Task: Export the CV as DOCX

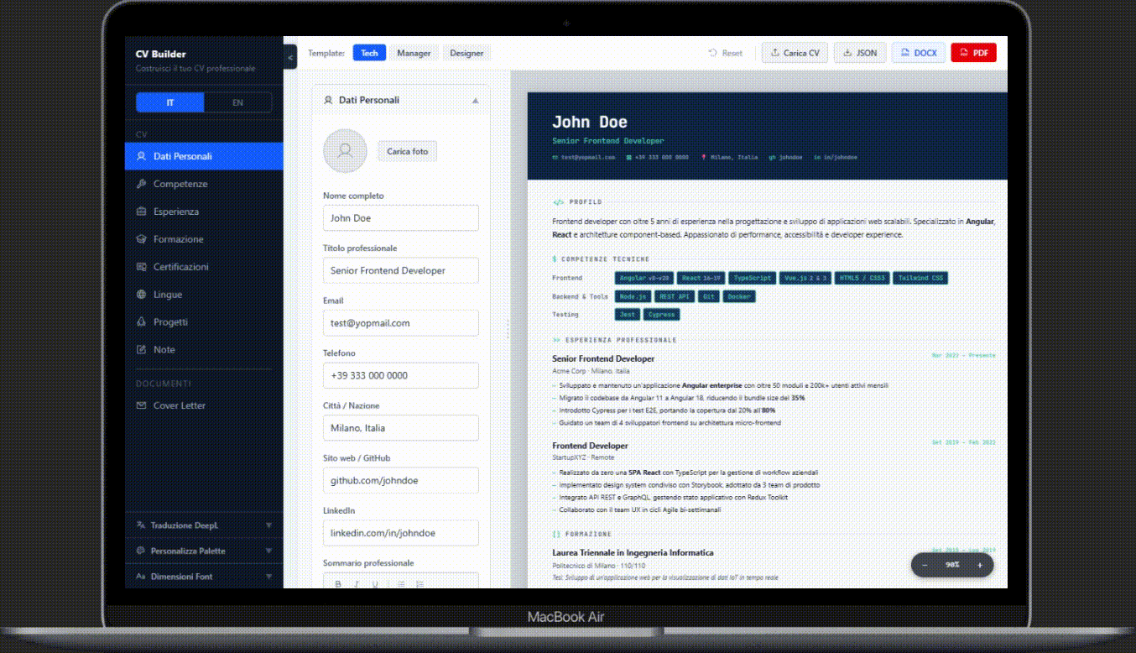Action: 919,53
